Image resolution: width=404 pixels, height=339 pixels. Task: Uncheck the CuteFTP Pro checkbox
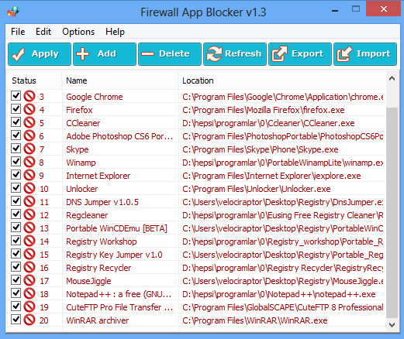pyautogui.click(x=16, y=306)
